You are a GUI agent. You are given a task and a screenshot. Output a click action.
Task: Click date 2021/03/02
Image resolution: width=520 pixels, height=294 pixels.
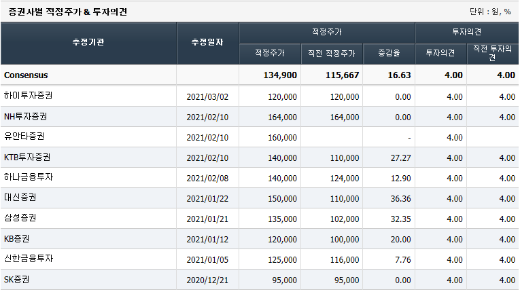[207, 97]
